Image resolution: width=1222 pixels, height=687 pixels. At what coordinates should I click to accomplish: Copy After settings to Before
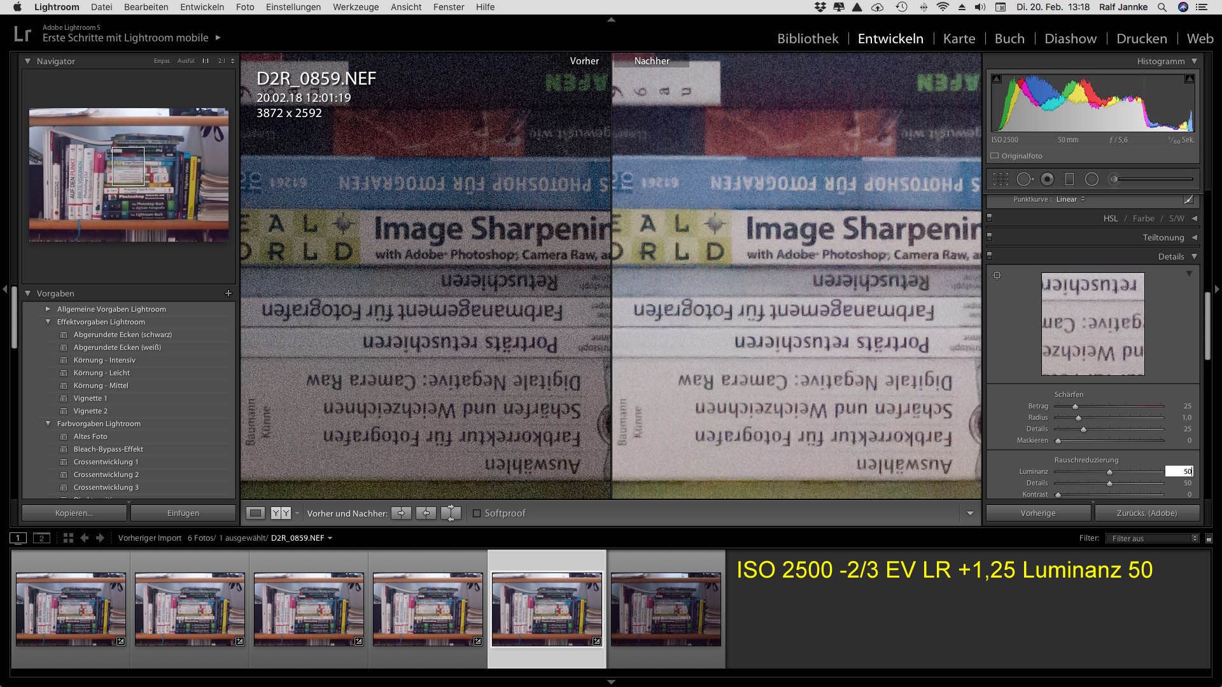click(426, 513)
